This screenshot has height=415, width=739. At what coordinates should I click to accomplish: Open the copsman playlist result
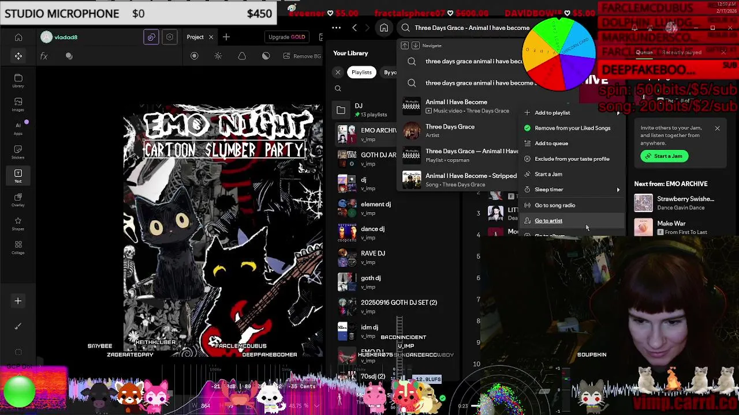pyautogui.click(x=461, y=156)
